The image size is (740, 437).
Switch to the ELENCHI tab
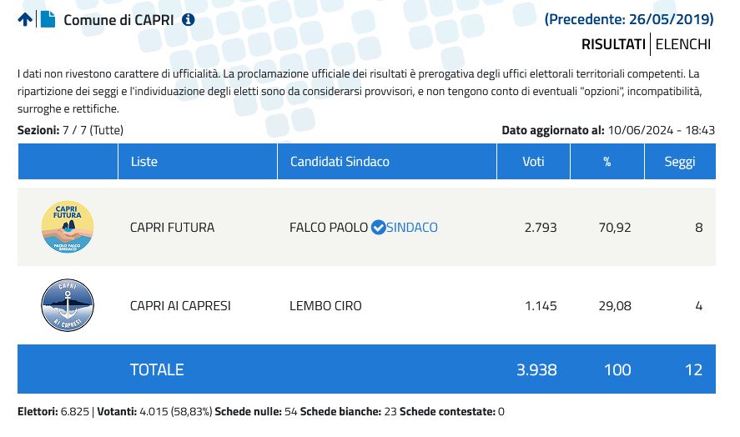pos(683,44)
